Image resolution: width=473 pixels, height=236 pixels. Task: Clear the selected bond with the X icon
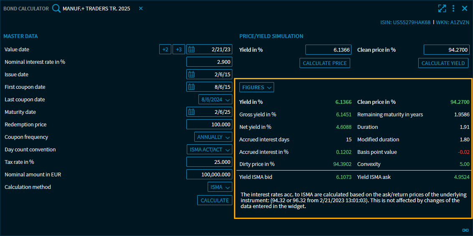point(141,9)
